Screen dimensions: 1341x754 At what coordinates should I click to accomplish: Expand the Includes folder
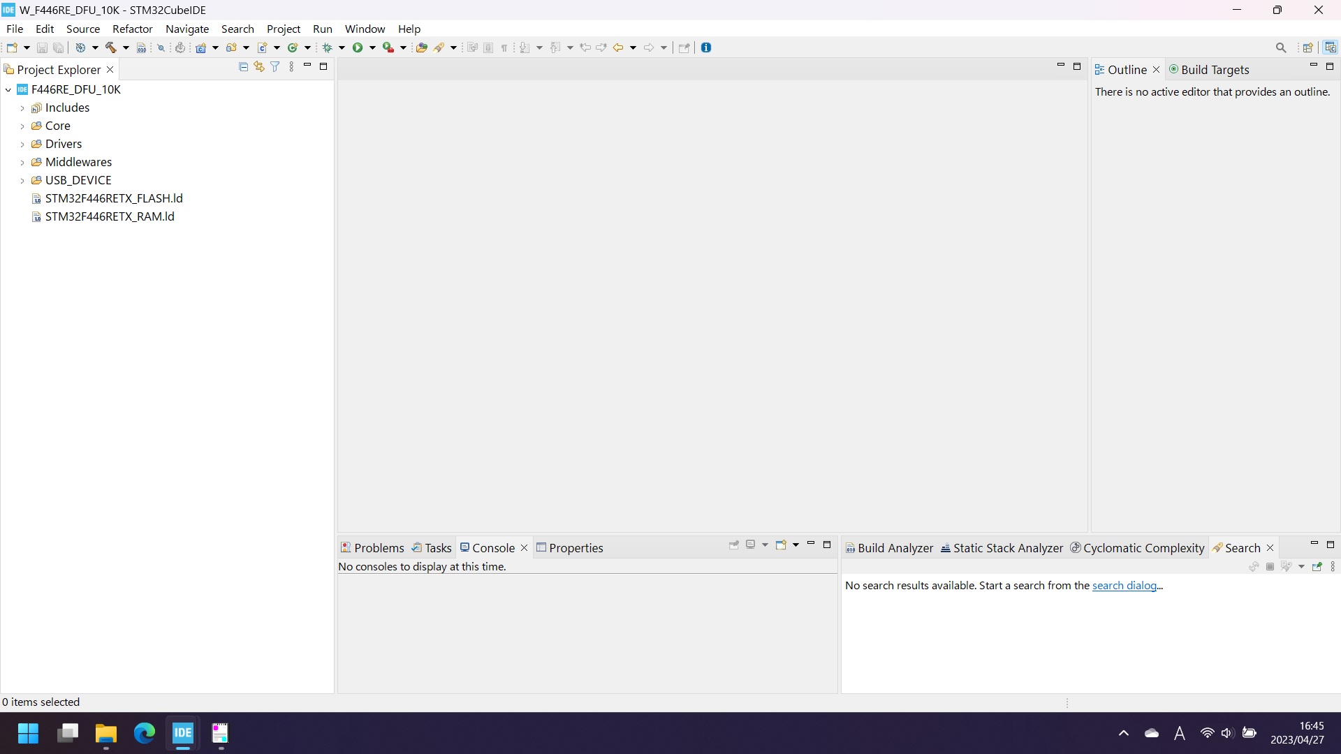pos(22,108)
